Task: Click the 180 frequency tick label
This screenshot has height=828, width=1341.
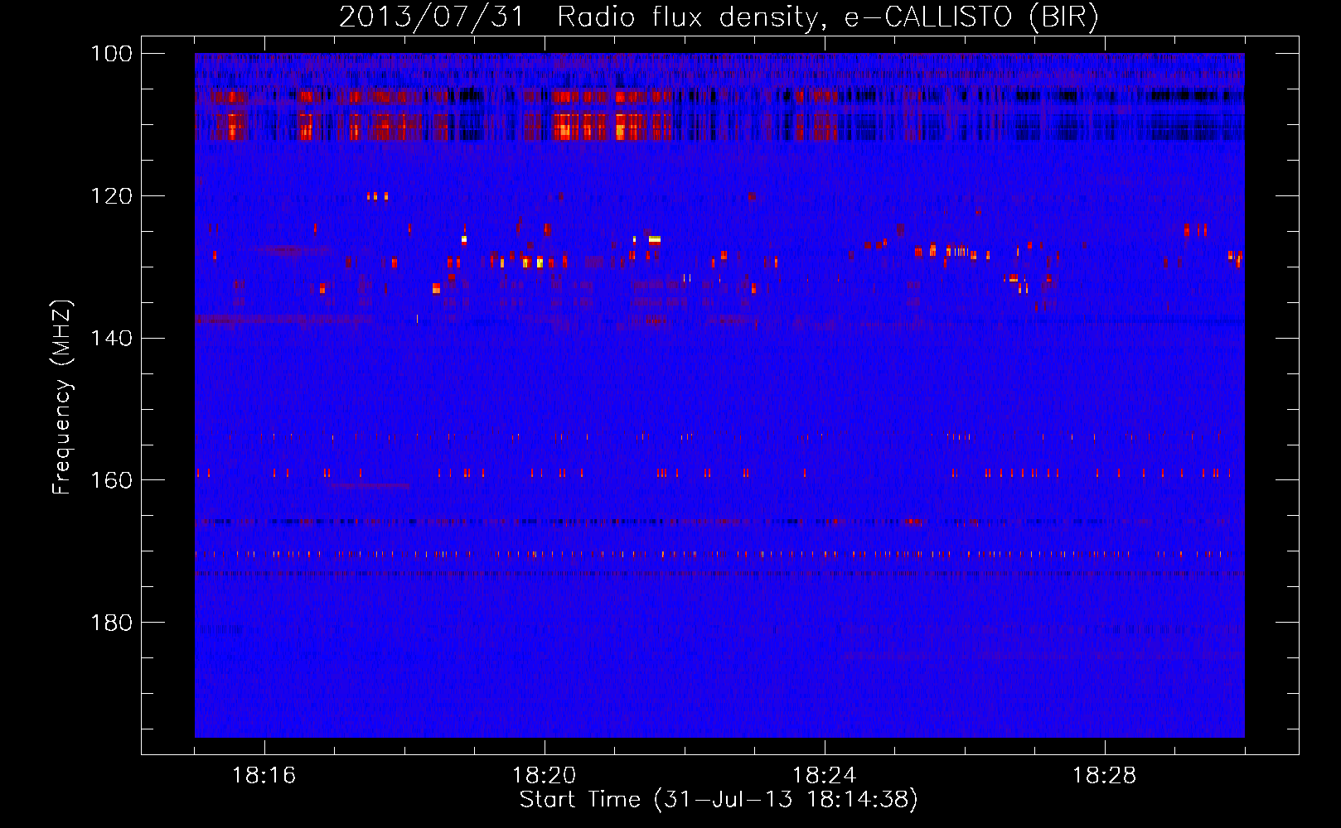Action: (111, 623)
